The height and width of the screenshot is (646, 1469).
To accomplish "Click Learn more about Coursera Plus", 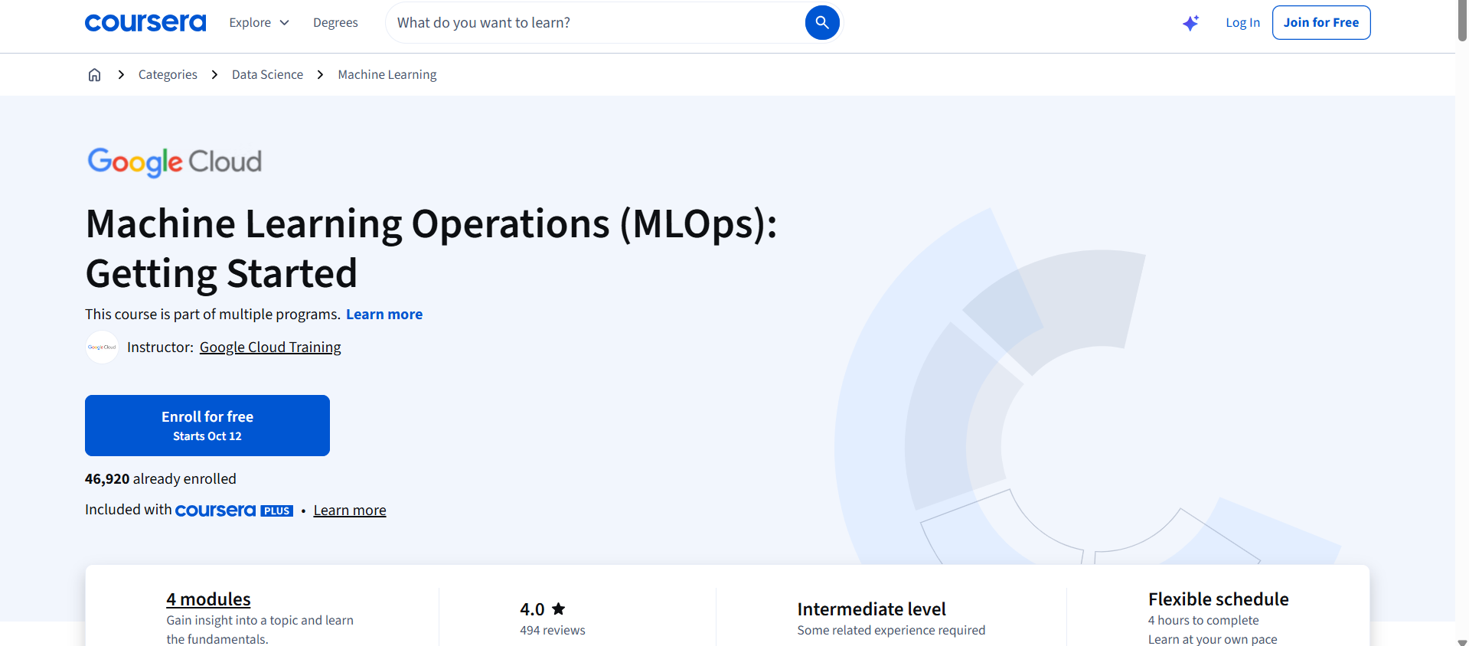I will pyautogui.click(x=350, y=511).
